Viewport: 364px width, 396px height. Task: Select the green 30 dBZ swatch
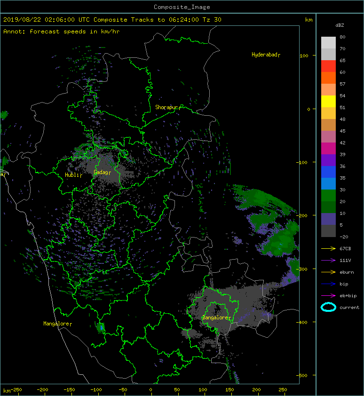(328, 196)
